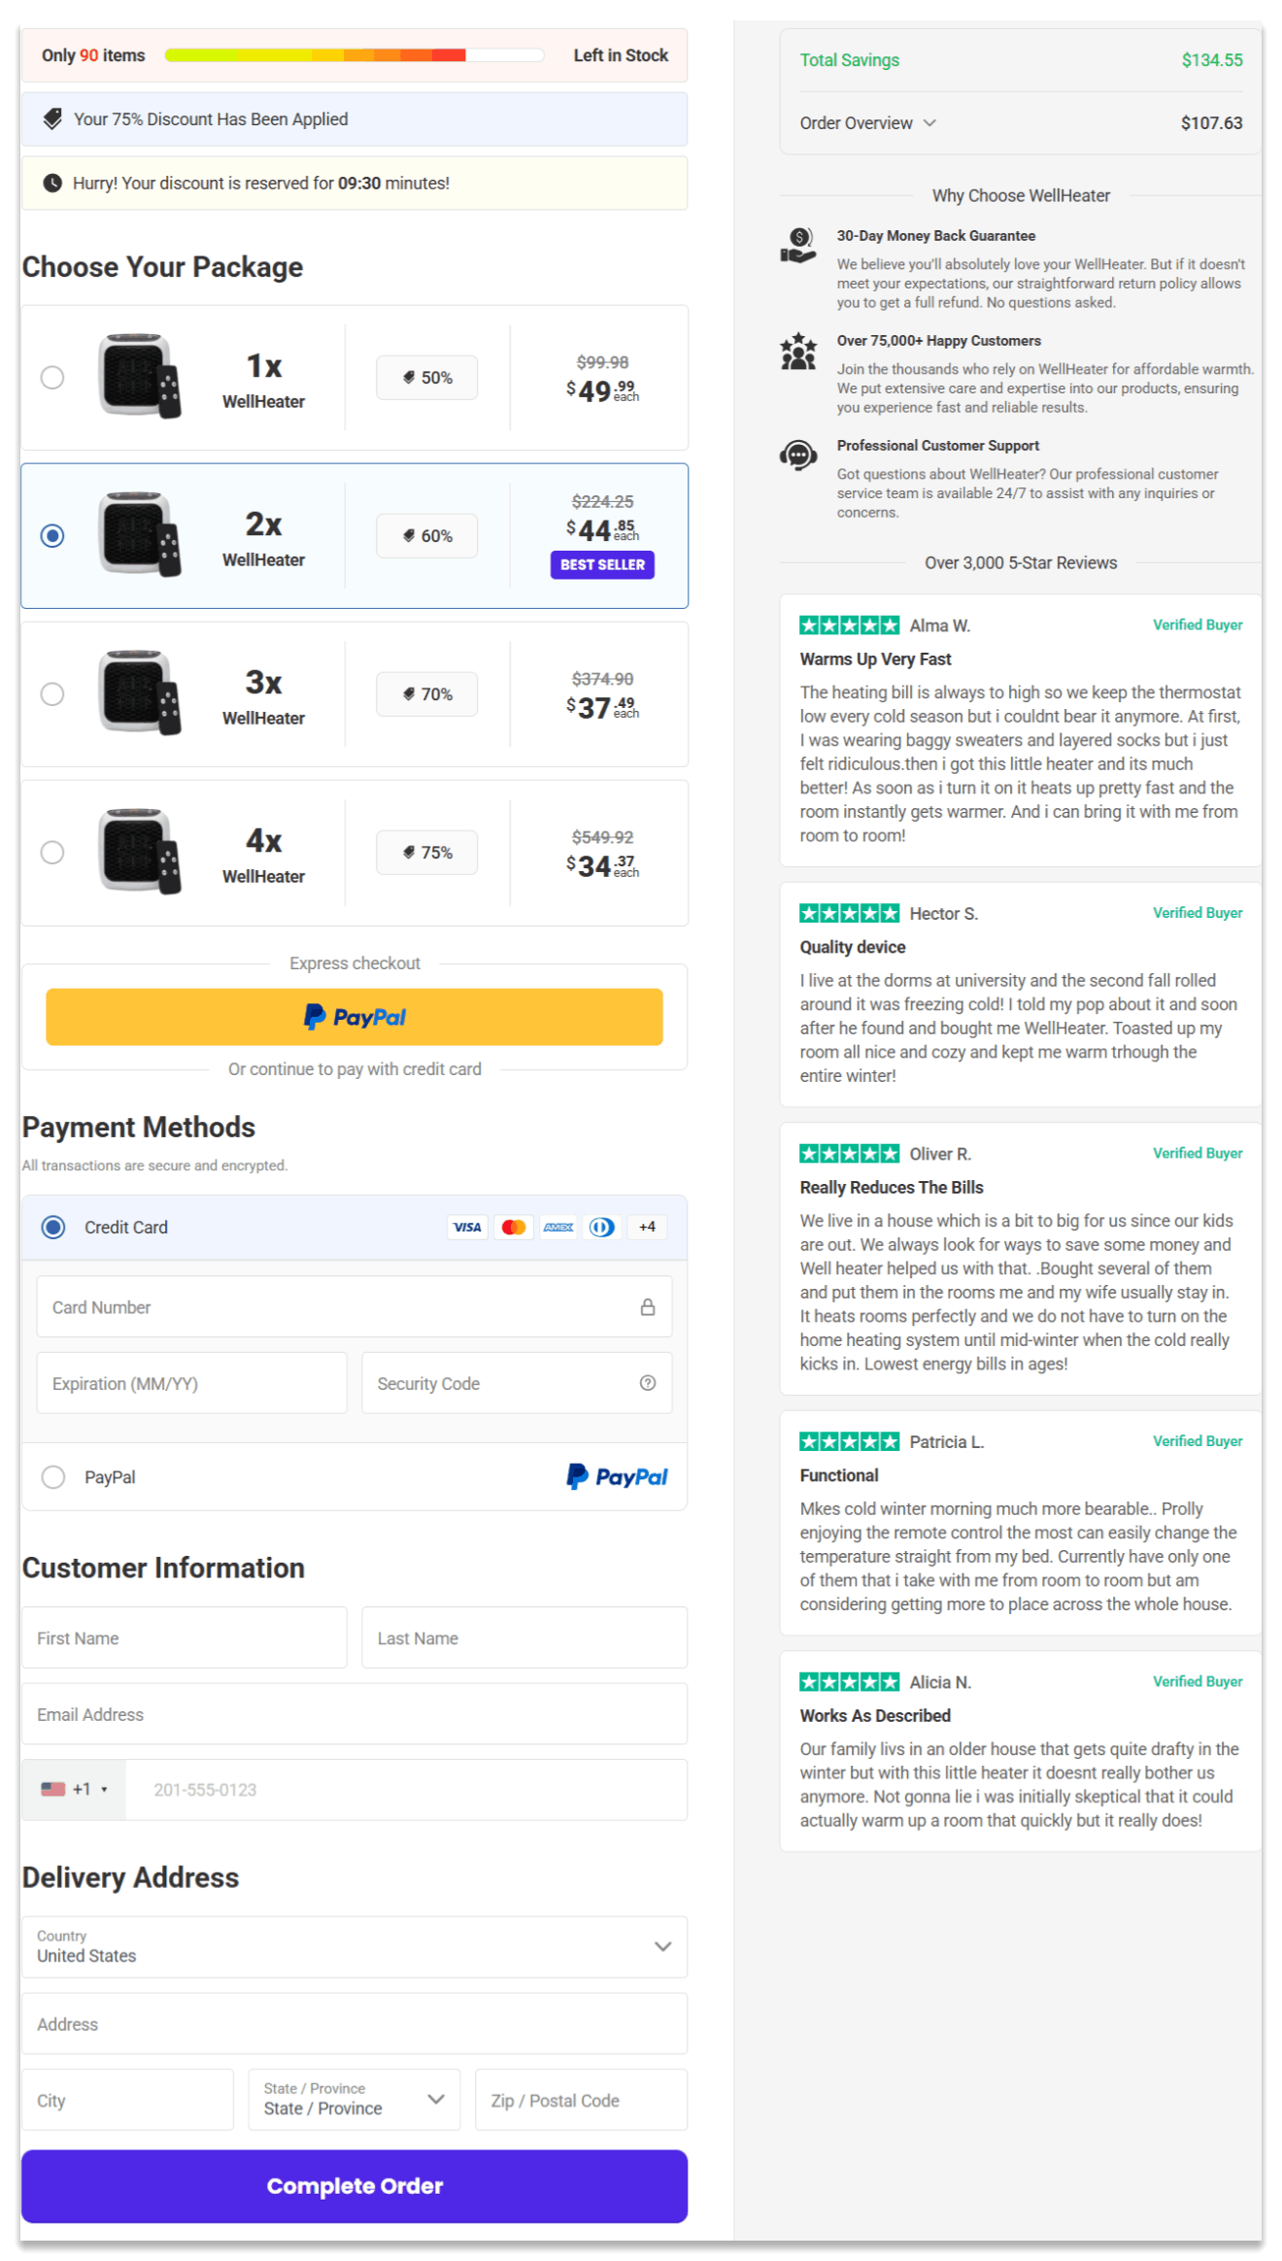Click the Diners Club card icon
Viewport: 1282px width, 2261px height.
602,1227
